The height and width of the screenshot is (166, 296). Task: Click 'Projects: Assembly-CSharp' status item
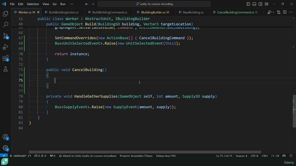pyautogui.click(x=136, y=156)
